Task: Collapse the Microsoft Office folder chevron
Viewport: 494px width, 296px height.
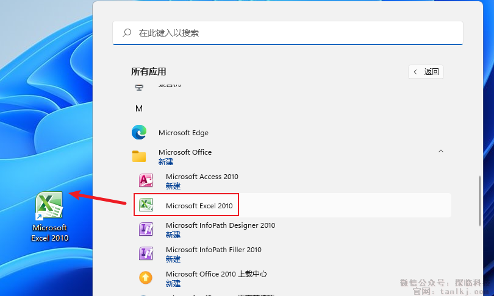Action: [441, 151]
